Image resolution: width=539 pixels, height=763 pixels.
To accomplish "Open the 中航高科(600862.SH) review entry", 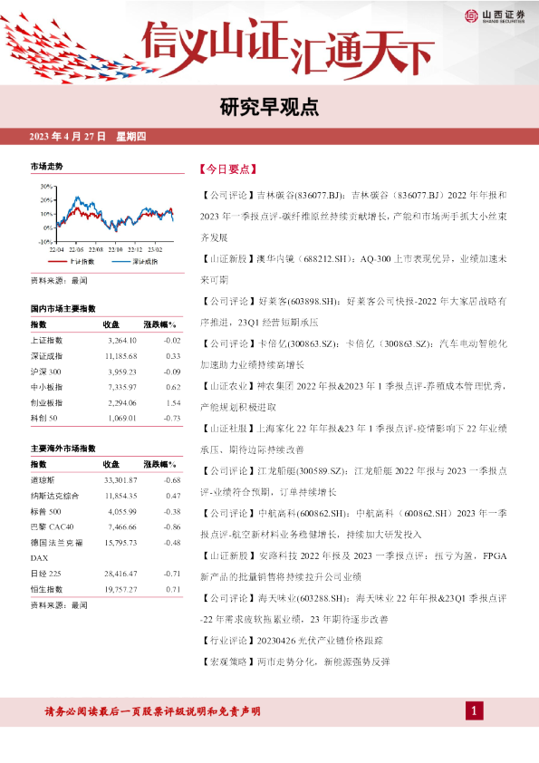I will pos(353,524).
